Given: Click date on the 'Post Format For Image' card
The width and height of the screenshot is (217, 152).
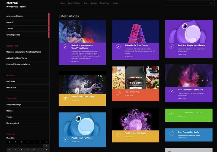Looking at the screenshot, I should [x=129, y=137].
